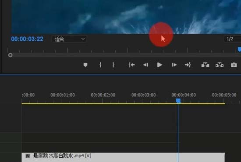
Task: Click 00:00:04:00 on timeline ruler
Action: (x=184, y=95)
